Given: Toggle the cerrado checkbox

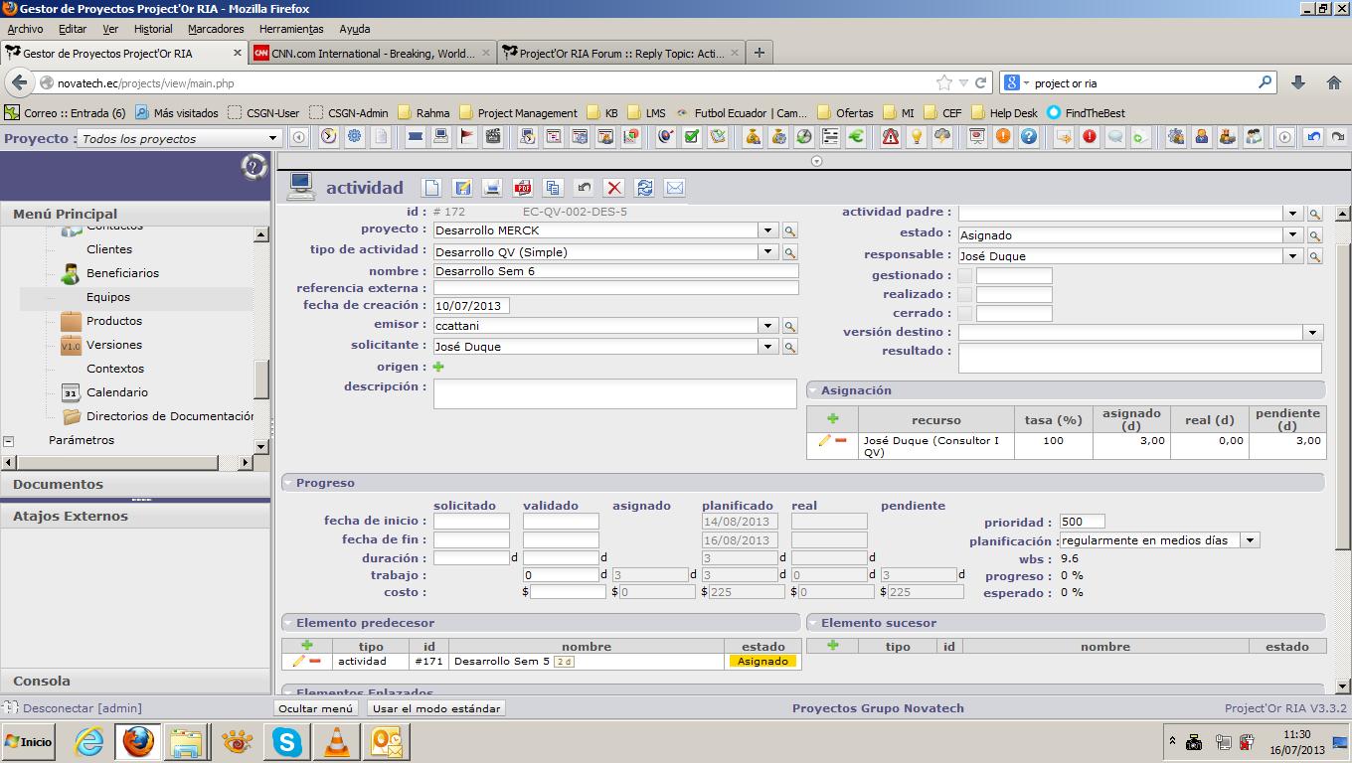Looking at the screenshot, I should [964, 314].
